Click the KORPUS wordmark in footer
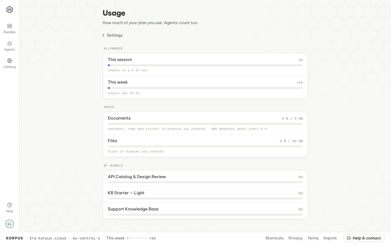Image resolution: width=391 pixels, height=244 pixels. pyautogui.click(x=15, y=238)
